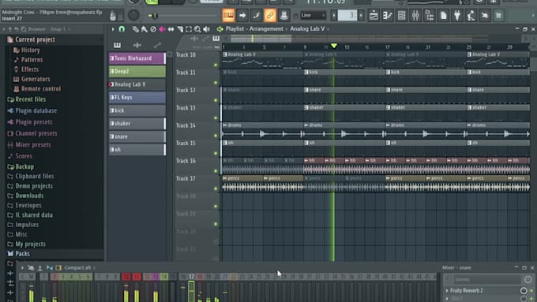Mute Track 10 with its green switch
The image size is (537, 302).
tap(216, 65)
